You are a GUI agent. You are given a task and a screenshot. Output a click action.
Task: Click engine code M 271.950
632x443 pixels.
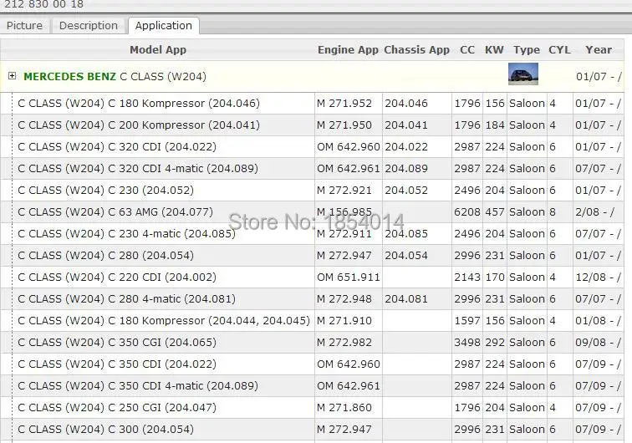(344, 125)
